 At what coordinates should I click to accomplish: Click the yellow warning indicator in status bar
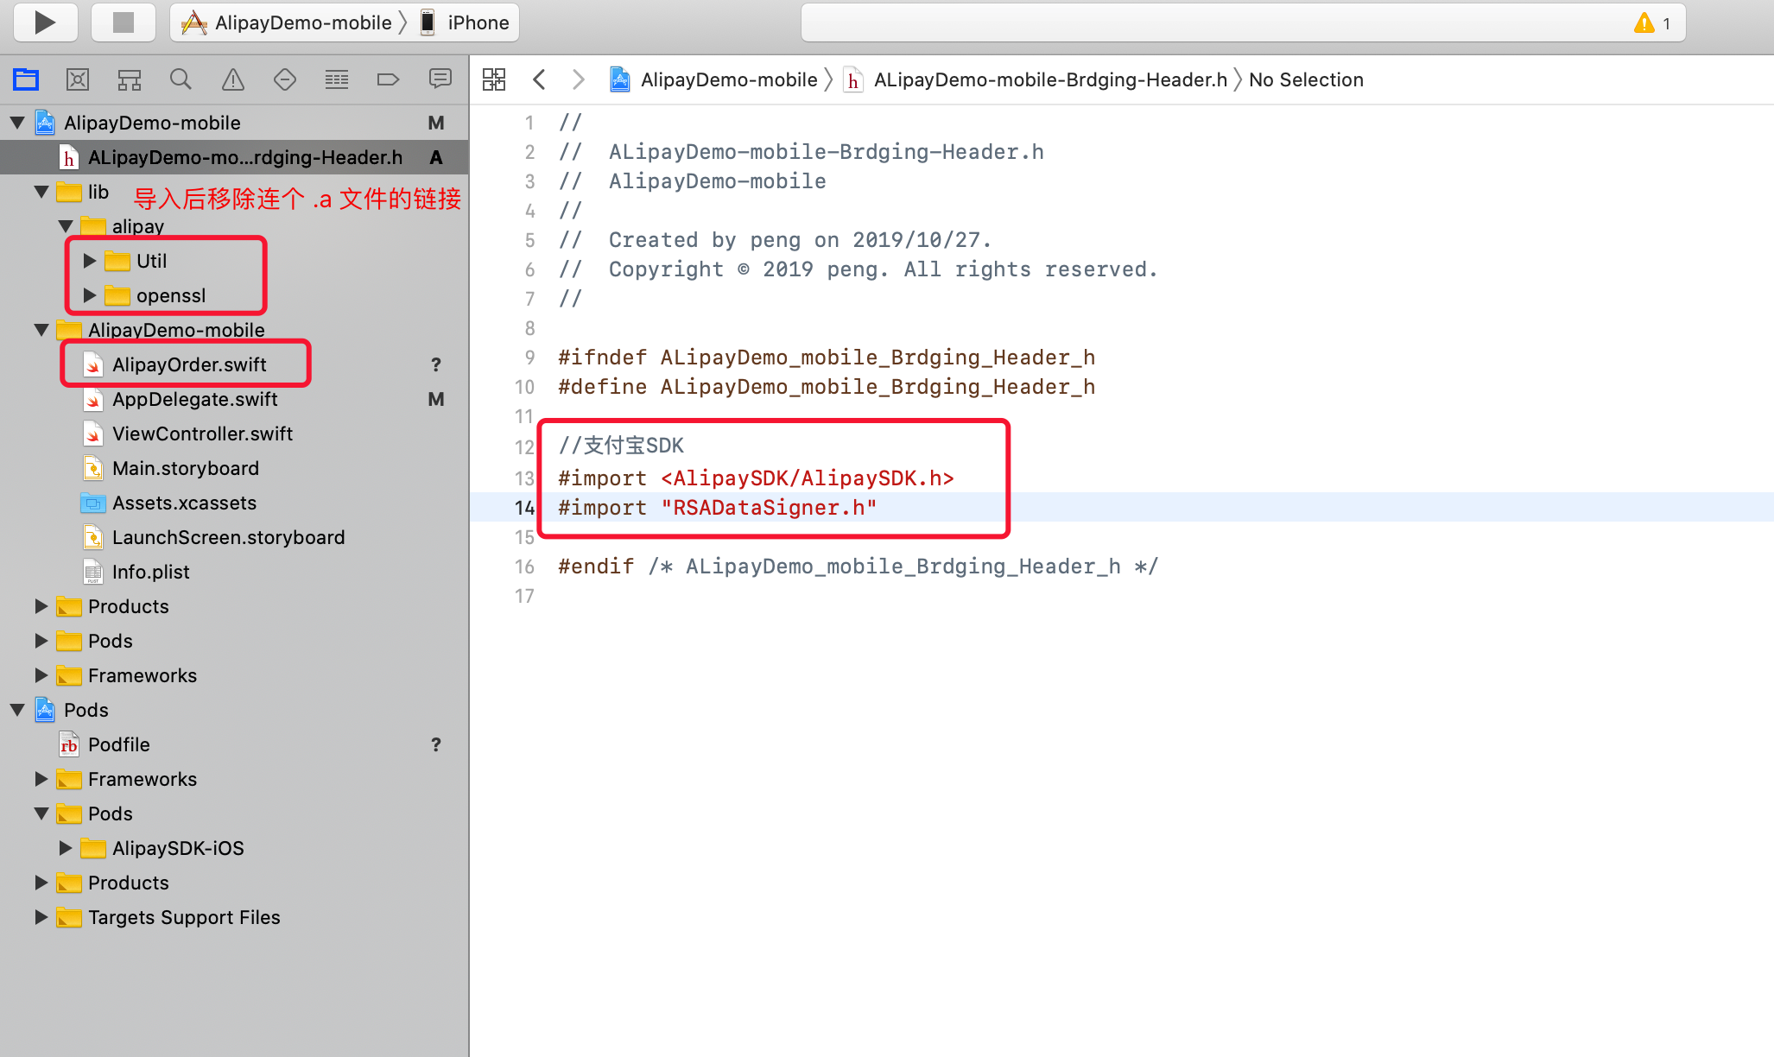(1644, 23)
